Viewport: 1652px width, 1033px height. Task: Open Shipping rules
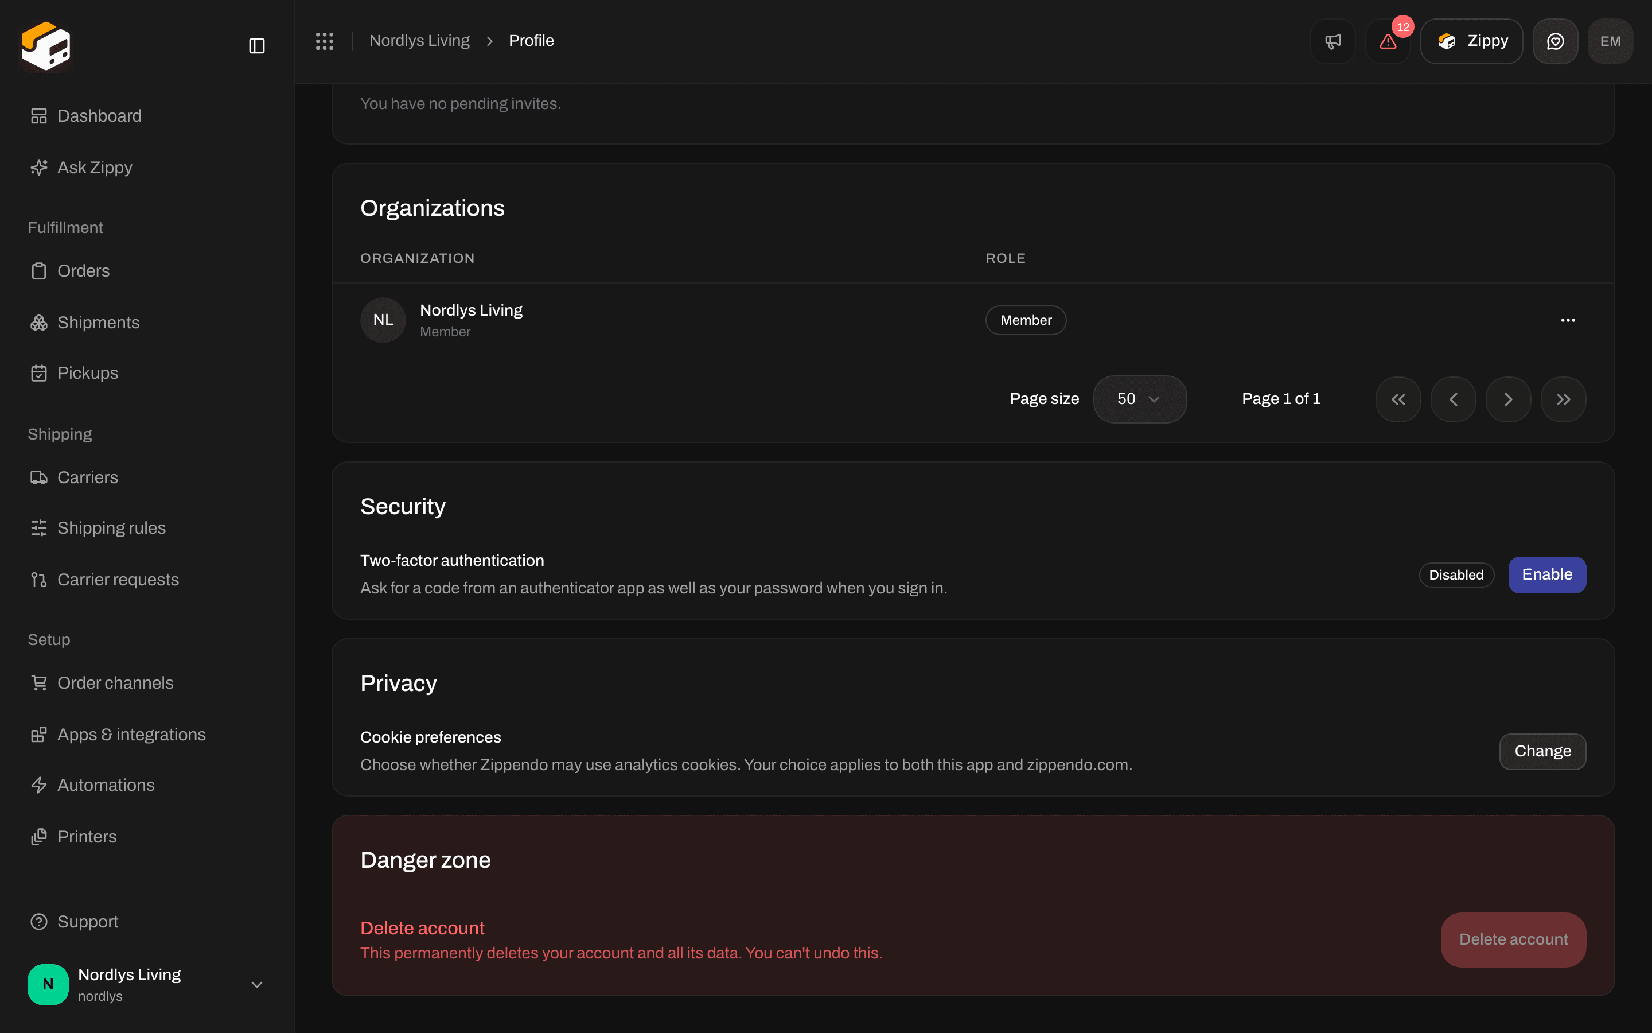(147, 528)
